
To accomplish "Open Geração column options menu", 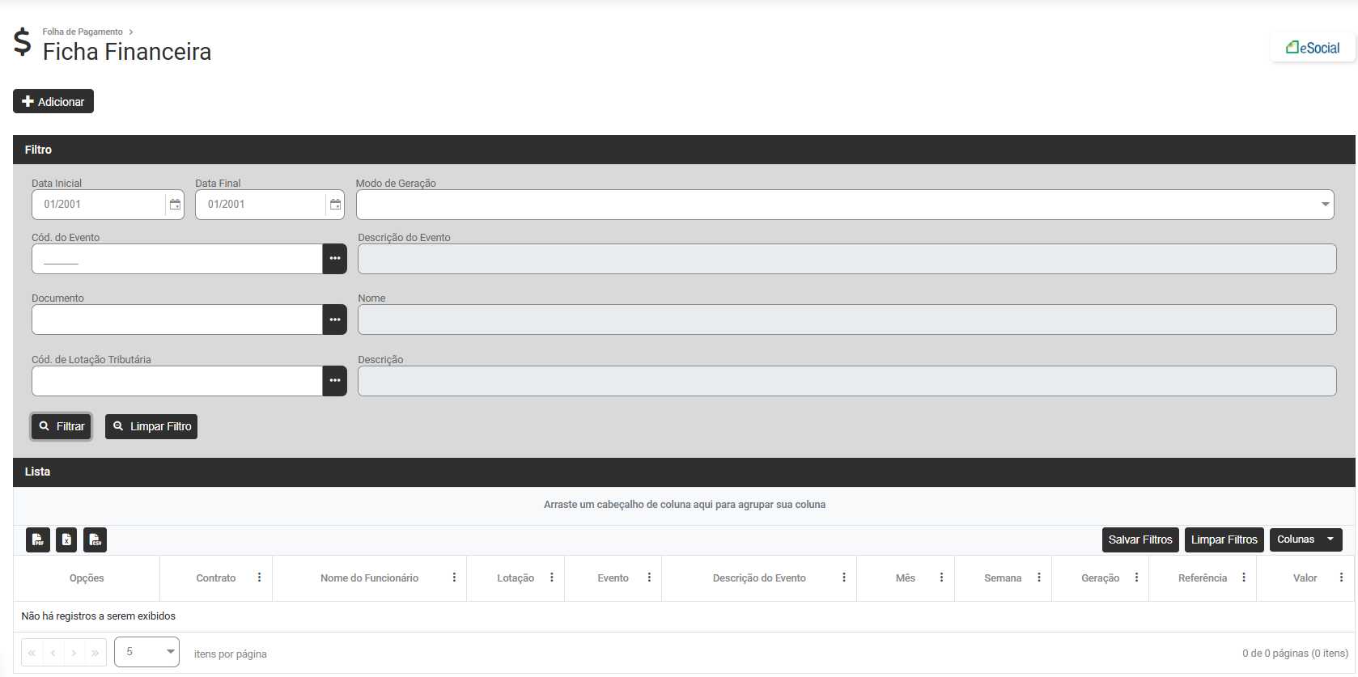I will pyautogui.click(x=1136, y=578).
